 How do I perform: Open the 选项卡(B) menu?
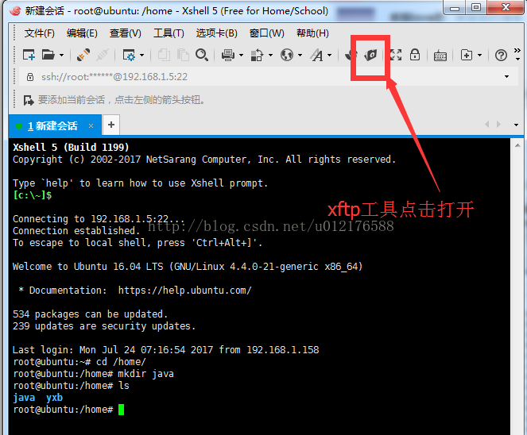click(x=217, y=33)
